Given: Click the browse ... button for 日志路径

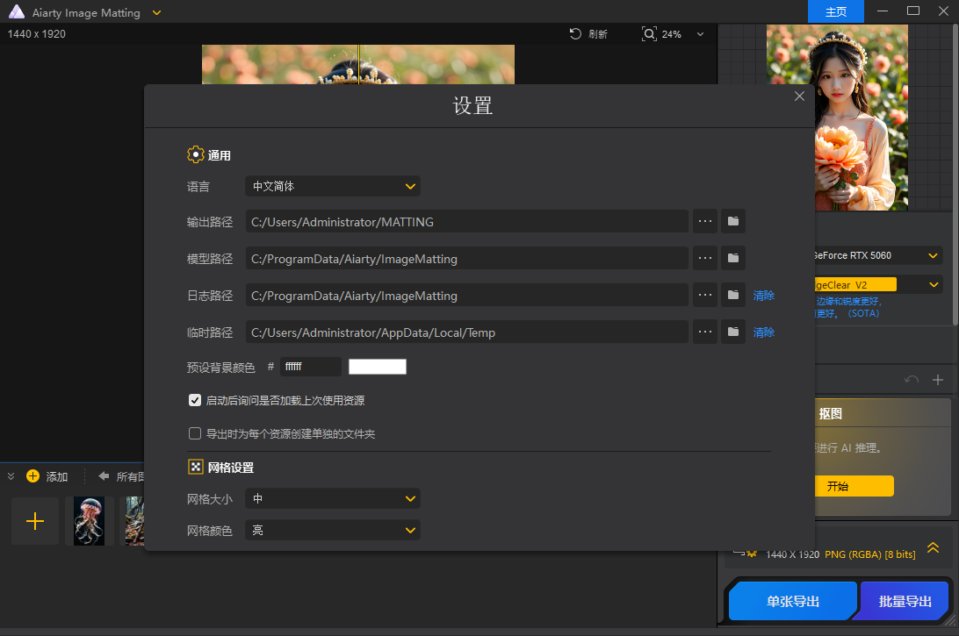Looking at the screenshot, I should coord(705,295).
